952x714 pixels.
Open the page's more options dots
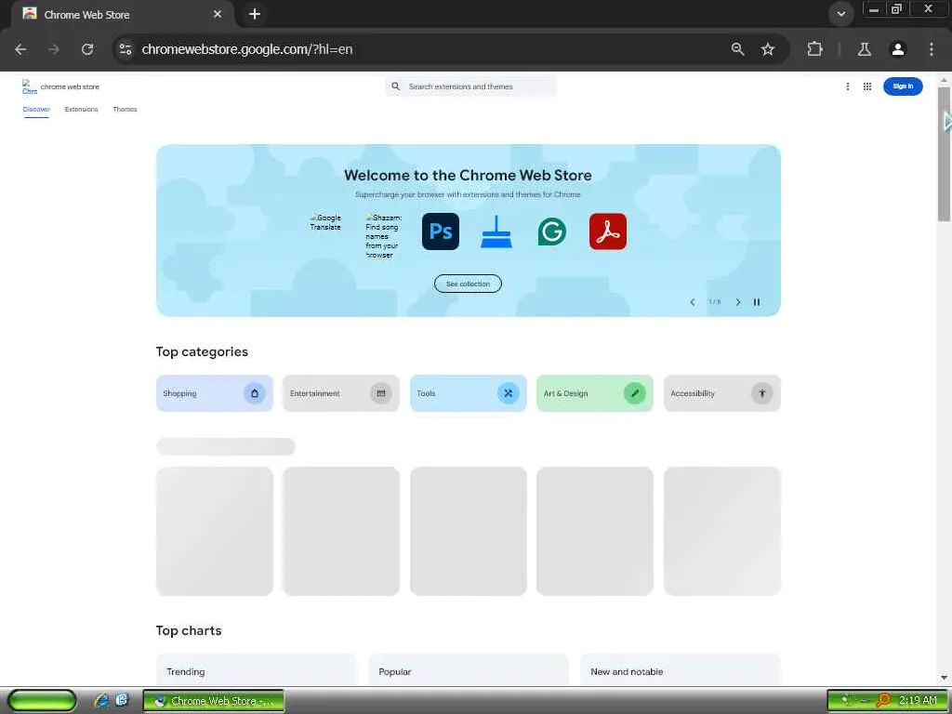tap(848, 86)
